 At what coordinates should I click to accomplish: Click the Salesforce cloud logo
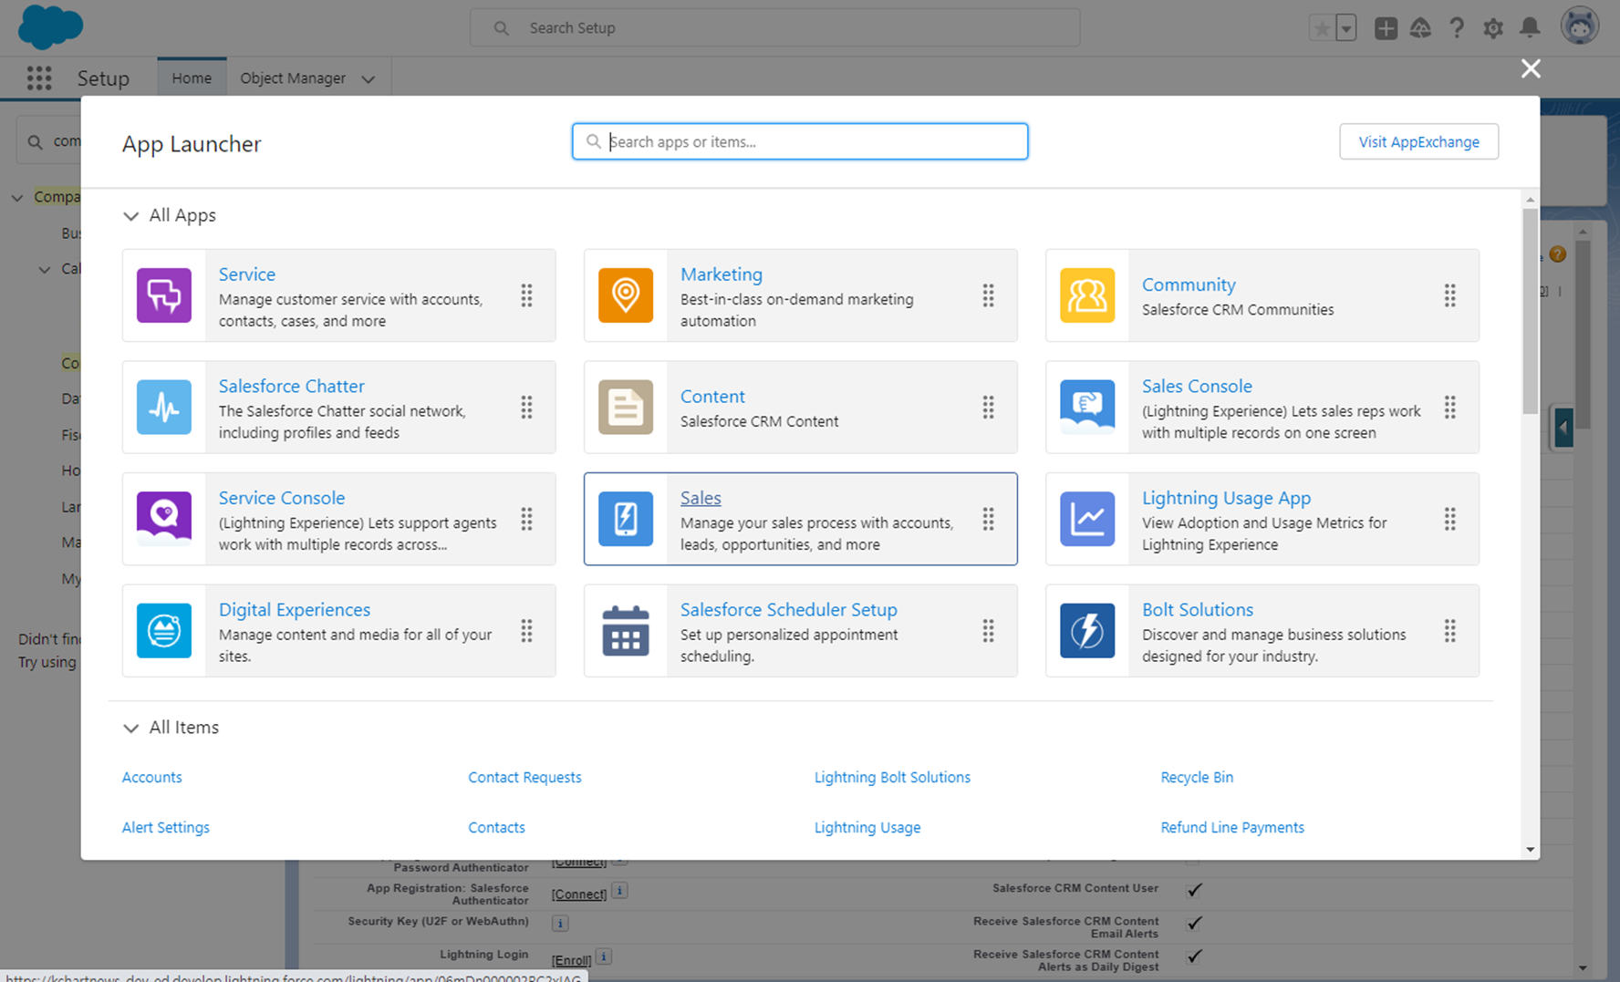(x=50, y=27)
